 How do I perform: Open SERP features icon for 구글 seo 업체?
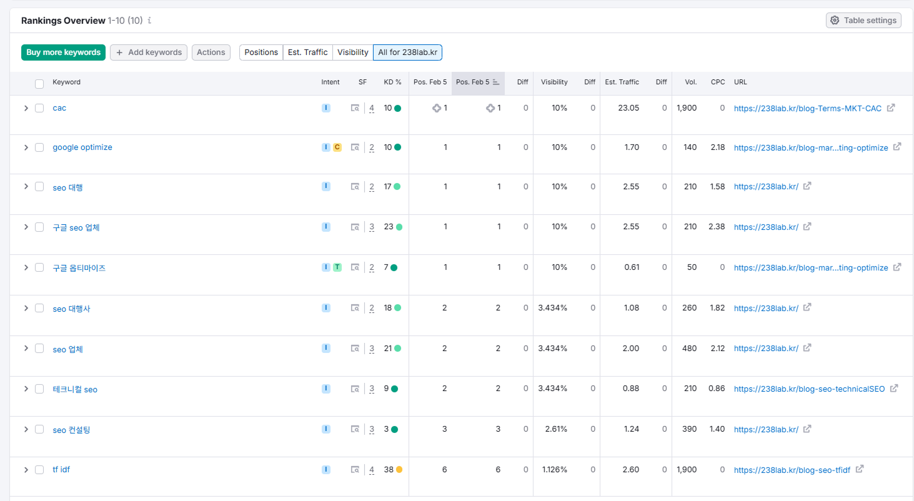(355, 227)
